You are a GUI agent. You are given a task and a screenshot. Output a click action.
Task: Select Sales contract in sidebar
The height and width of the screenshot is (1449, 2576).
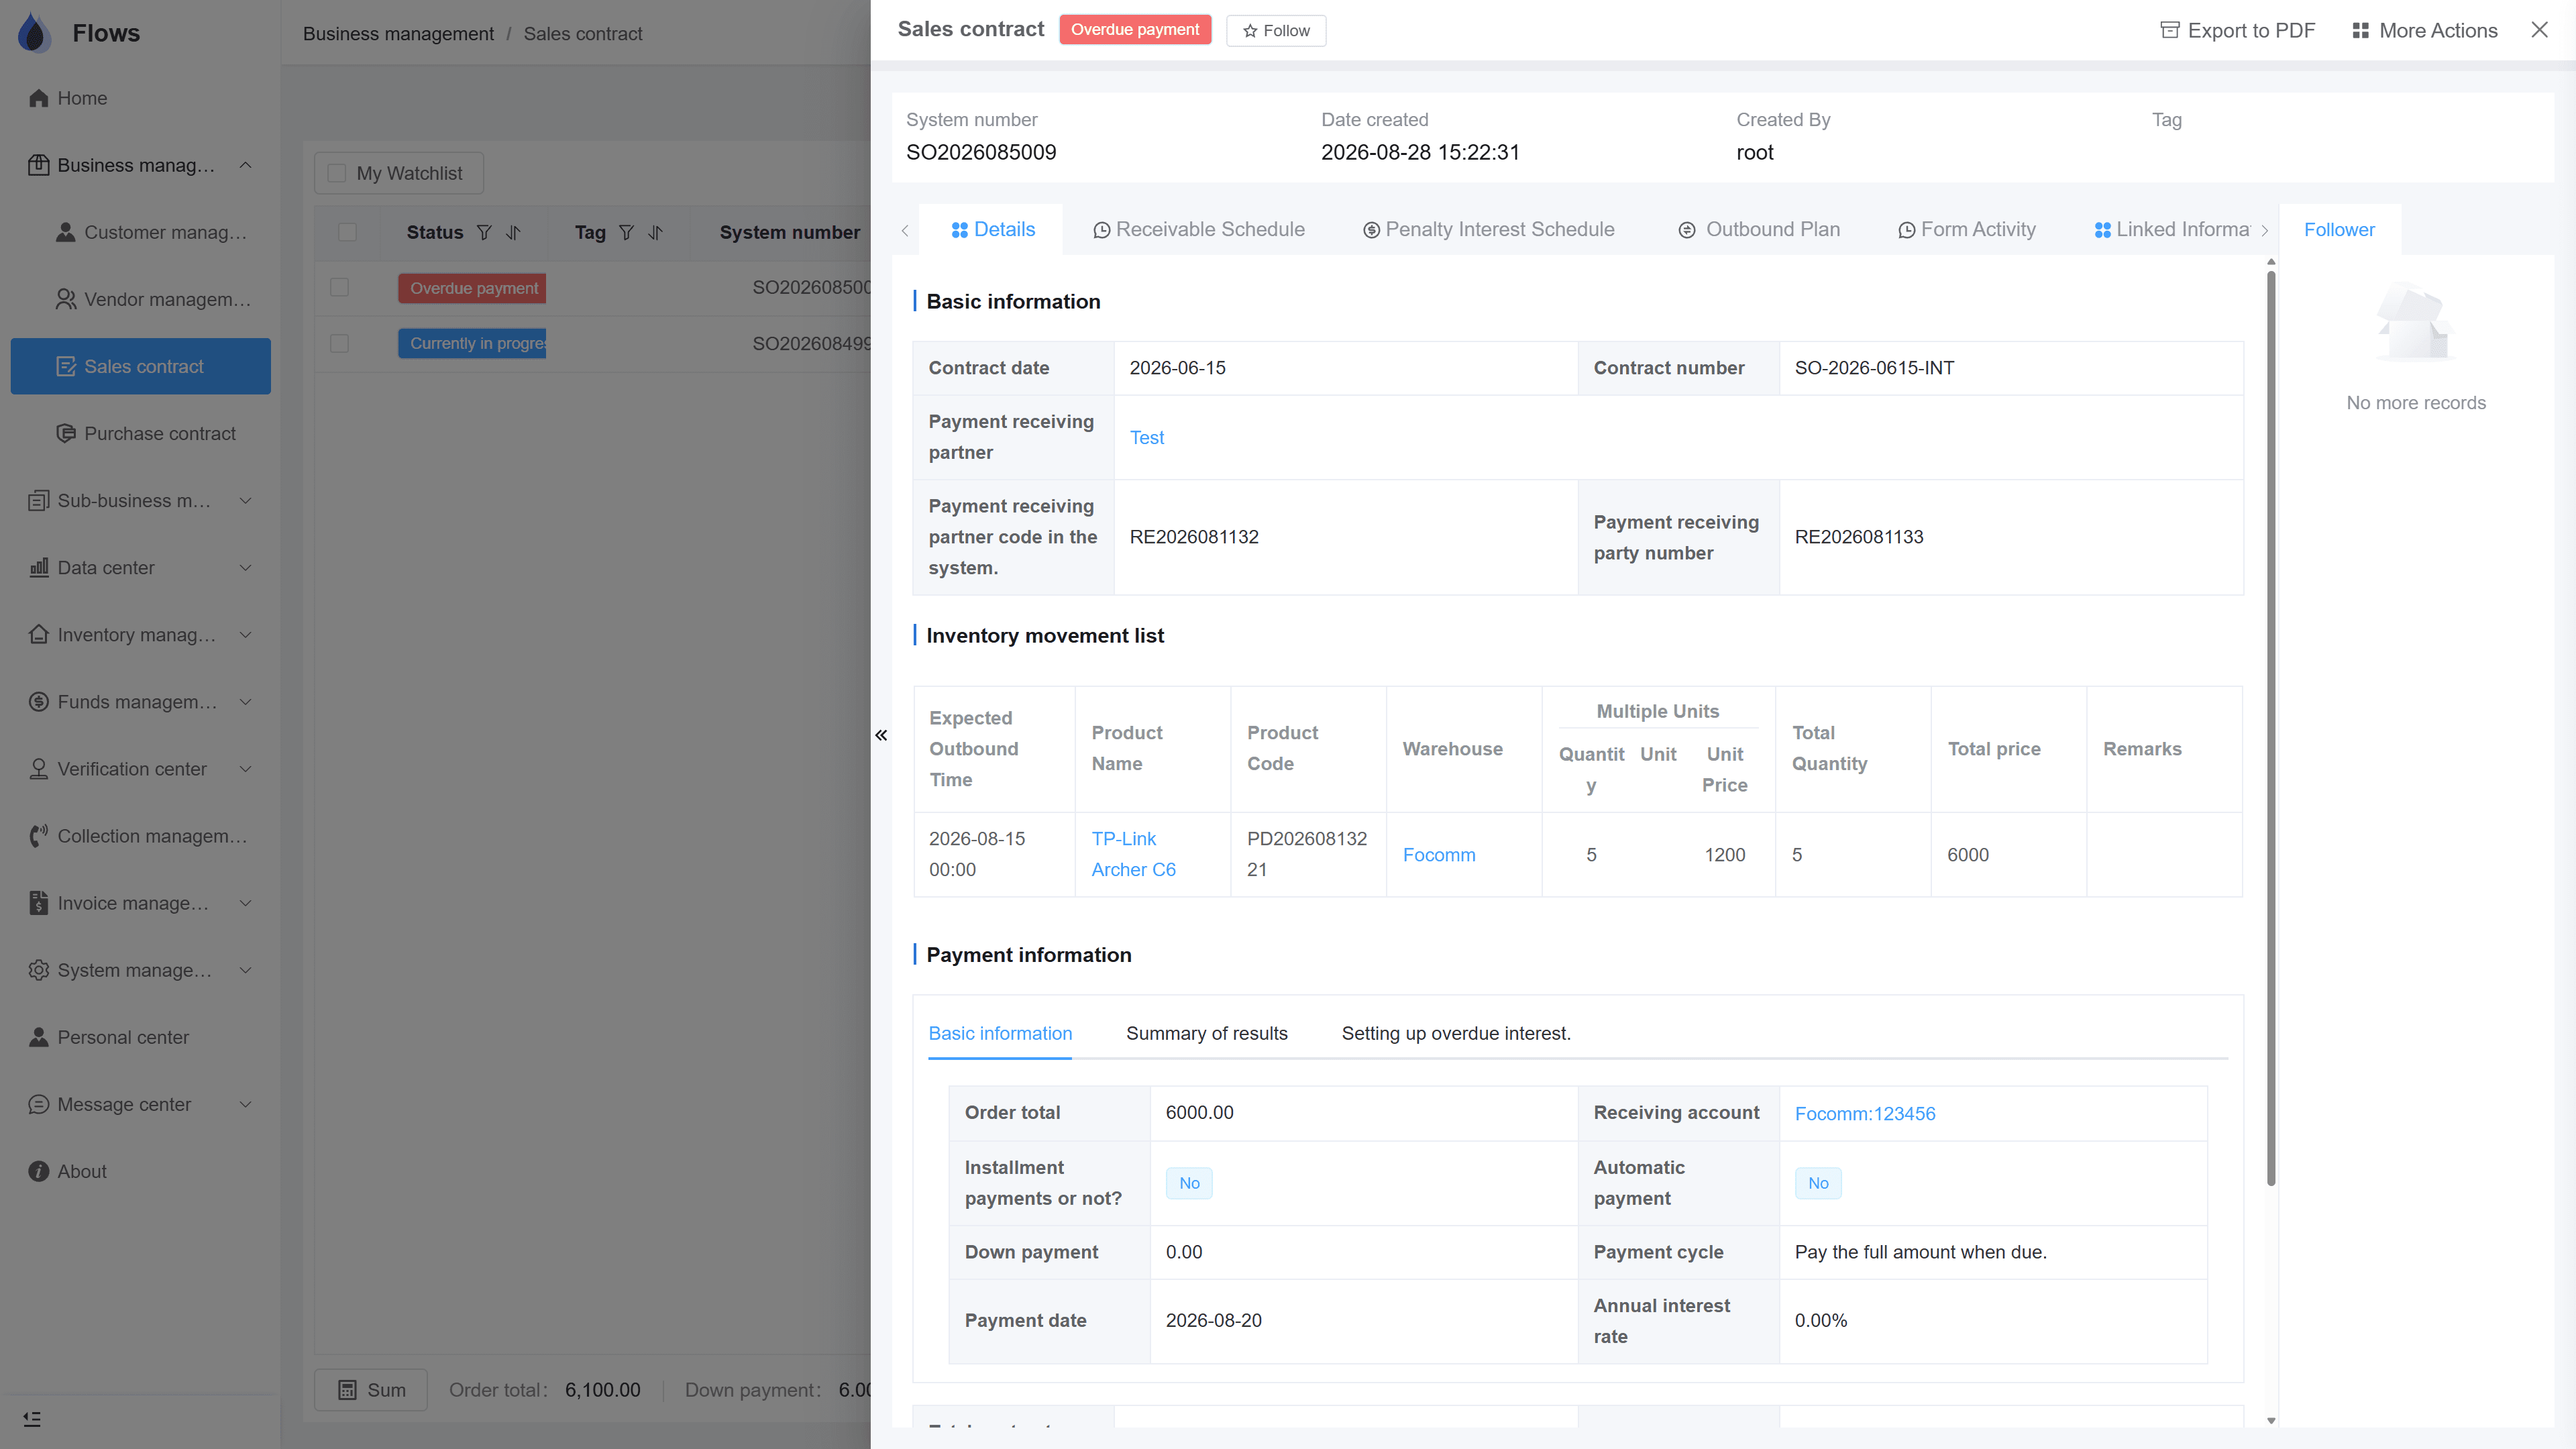coord(140,366)
